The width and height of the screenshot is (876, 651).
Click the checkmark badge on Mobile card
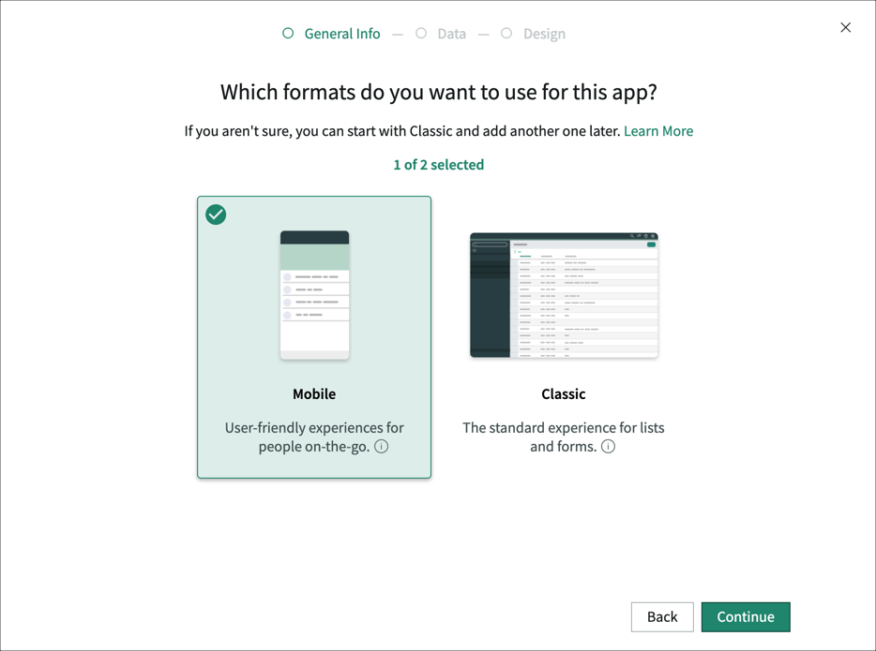[216, 215]
